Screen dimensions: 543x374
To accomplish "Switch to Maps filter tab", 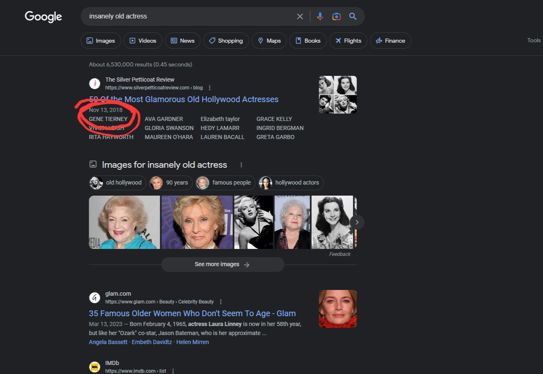I will (269, 41).
